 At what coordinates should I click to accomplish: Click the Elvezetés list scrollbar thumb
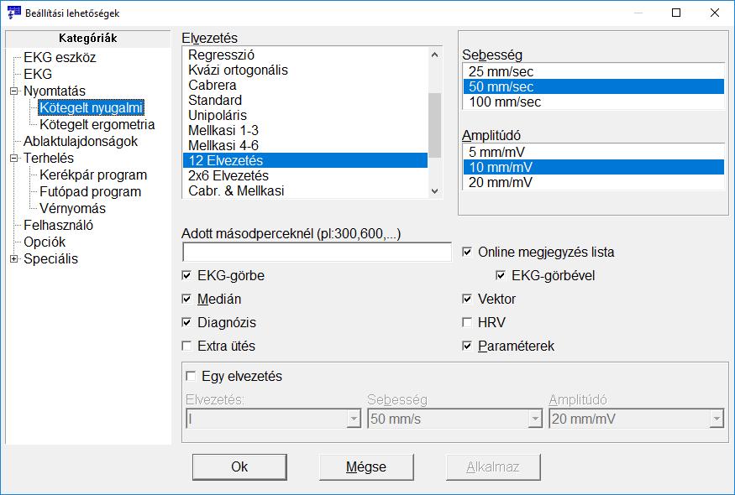coord(434,125)
